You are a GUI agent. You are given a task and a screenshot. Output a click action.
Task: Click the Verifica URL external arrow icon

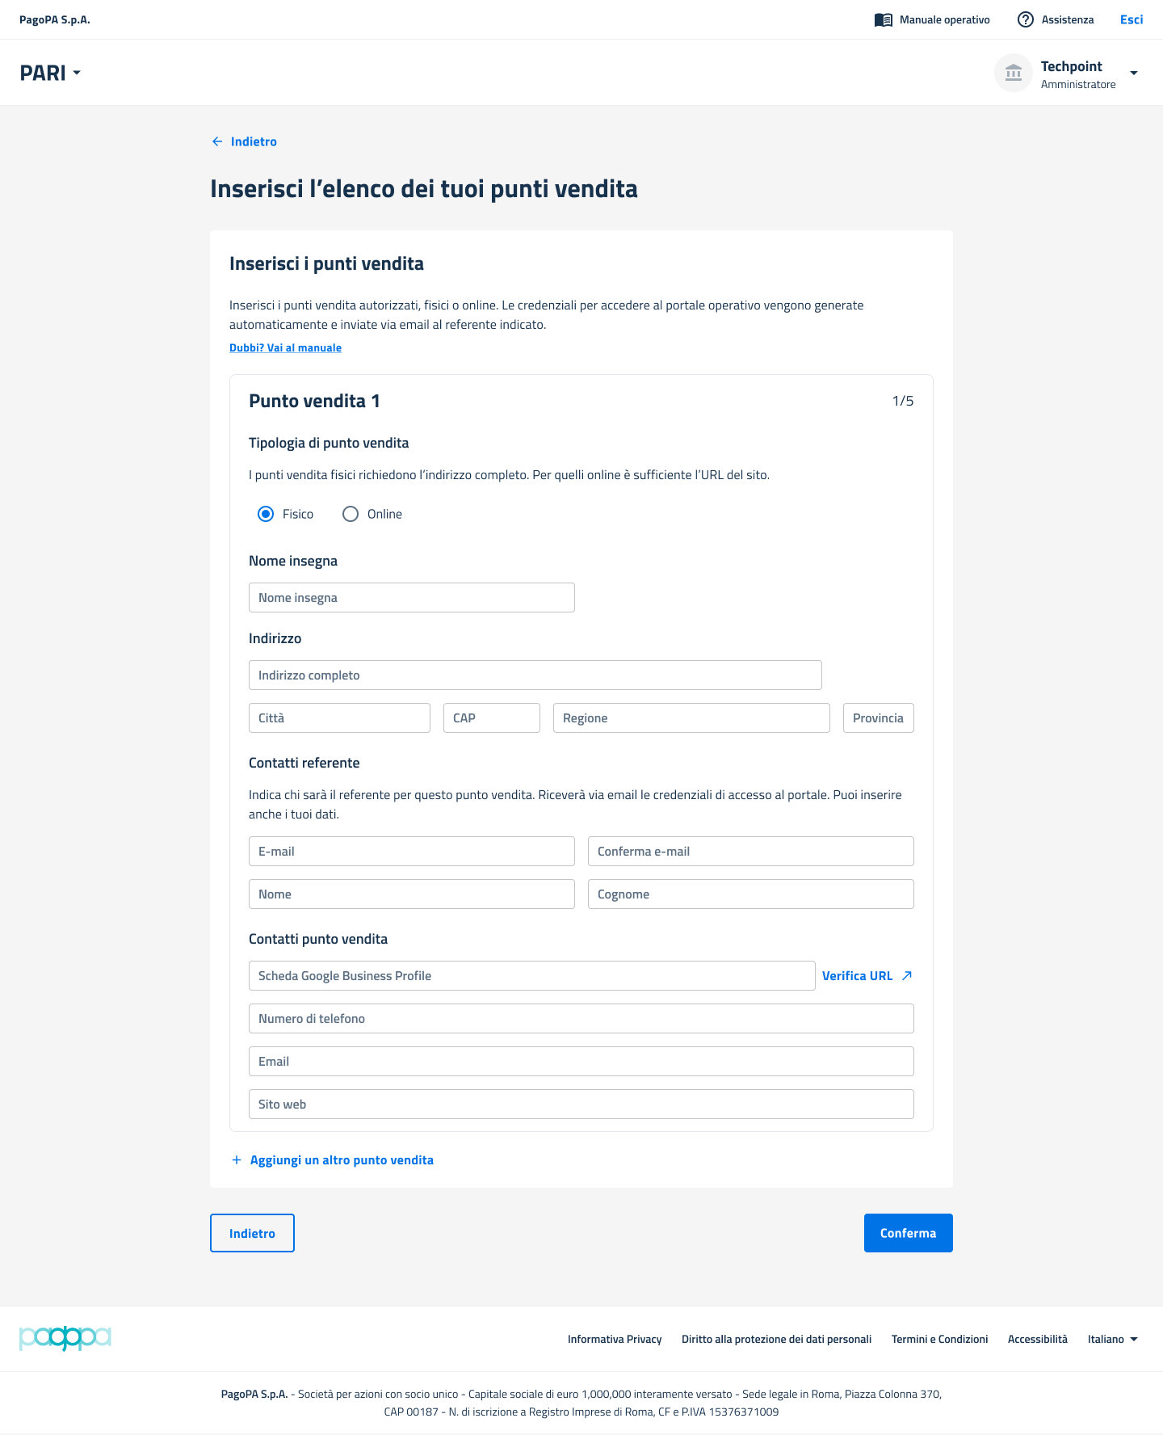tap(907, 976)
